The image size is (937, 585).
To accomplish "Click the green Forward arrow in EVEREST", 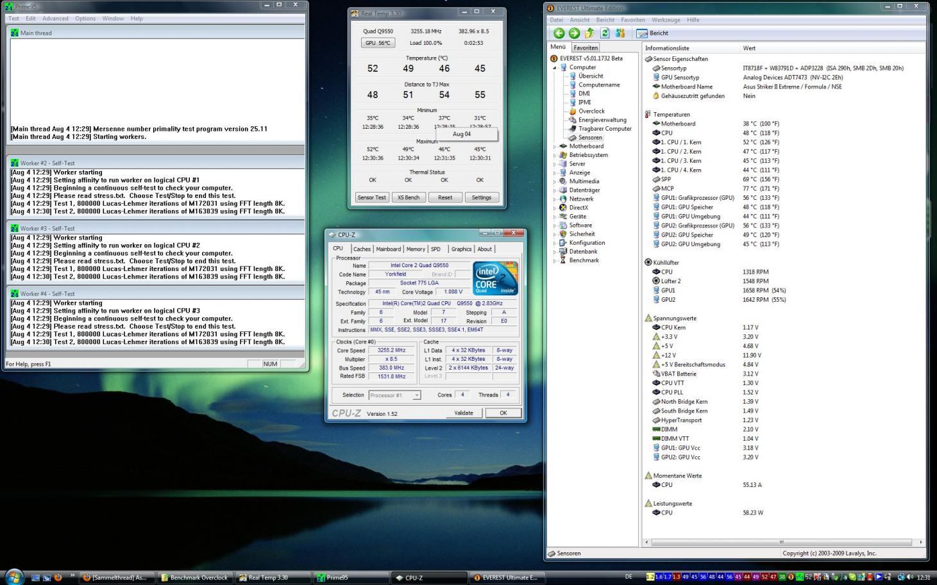I will click(x=574, y=33).
